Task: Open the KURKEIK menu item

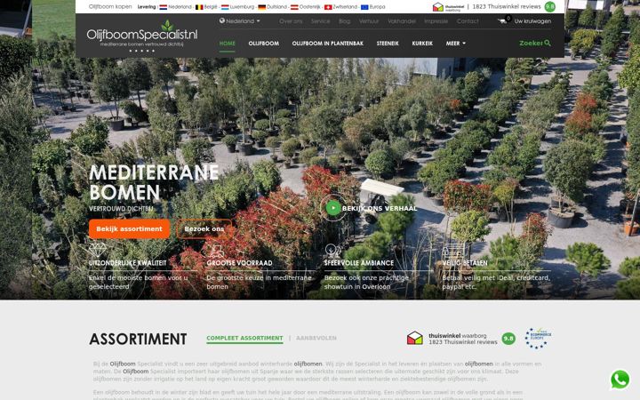Action: [422, 44]
